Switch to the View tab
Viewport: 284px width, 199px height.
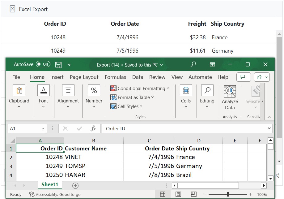tap(177, 77)
